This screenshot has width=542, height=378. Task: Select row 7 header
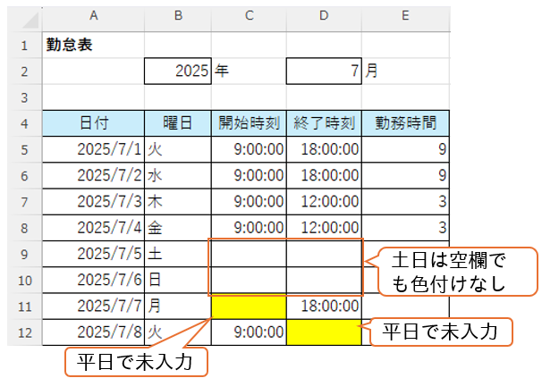[x=24, y=202]
